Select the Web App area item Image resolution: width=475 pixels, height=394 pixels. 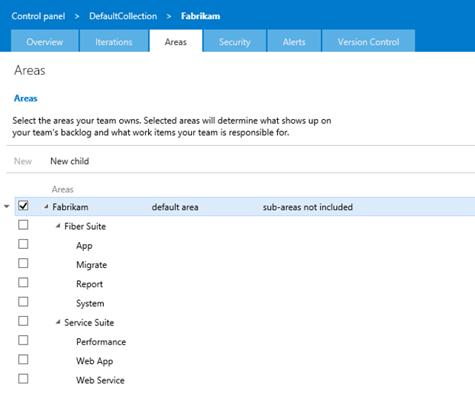(95, 361)
